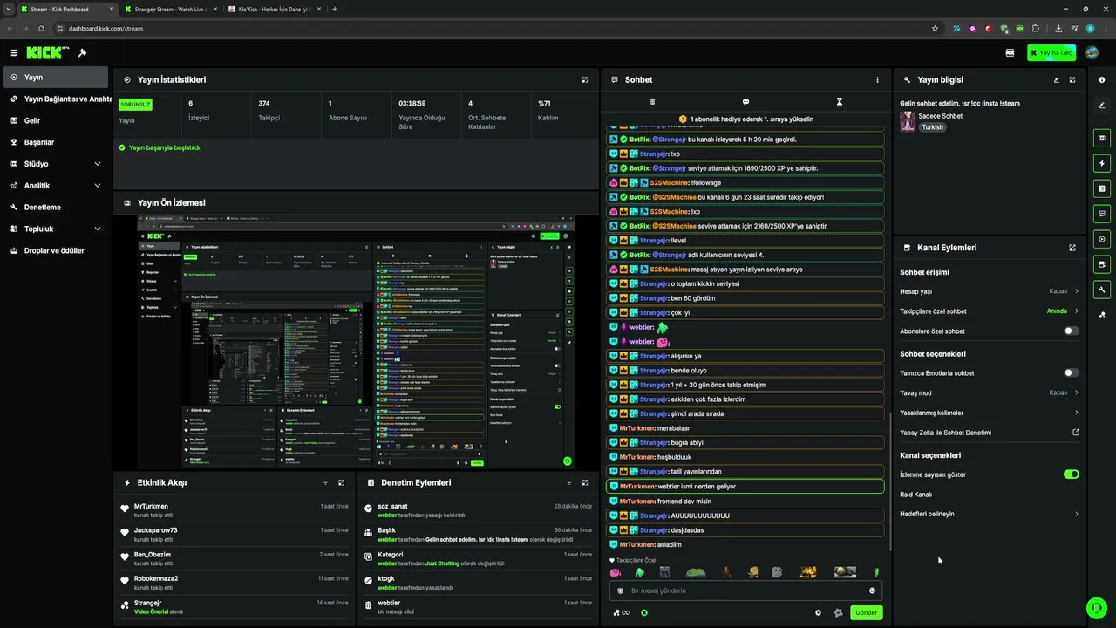This screenshot has width=1116, height=628.
Task: Click the Turkish language tag
Action: point(933,127)
